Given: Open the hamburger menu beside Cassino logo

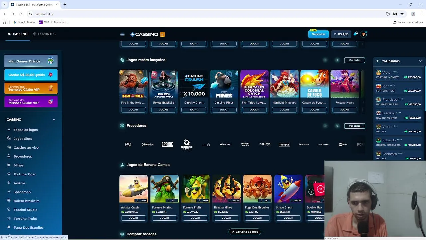Looking at the screenshot, I should [122, 34].
